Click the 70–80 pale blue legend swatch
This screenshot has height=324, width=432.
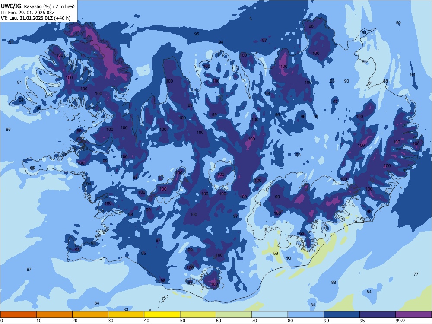point(270,314)
